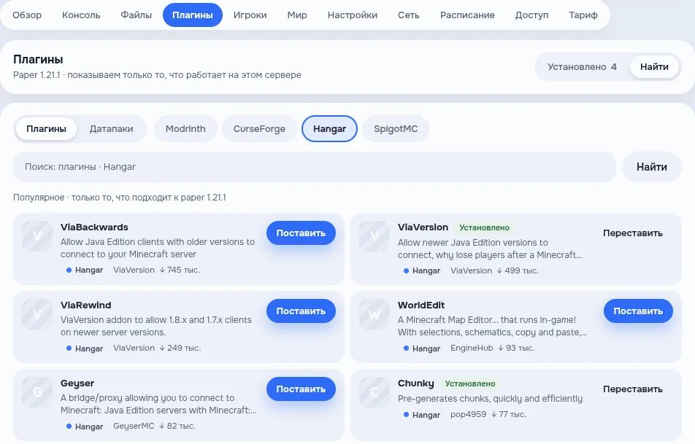
Task: Choose SpigotMC as plugin source
Action: 396,129
